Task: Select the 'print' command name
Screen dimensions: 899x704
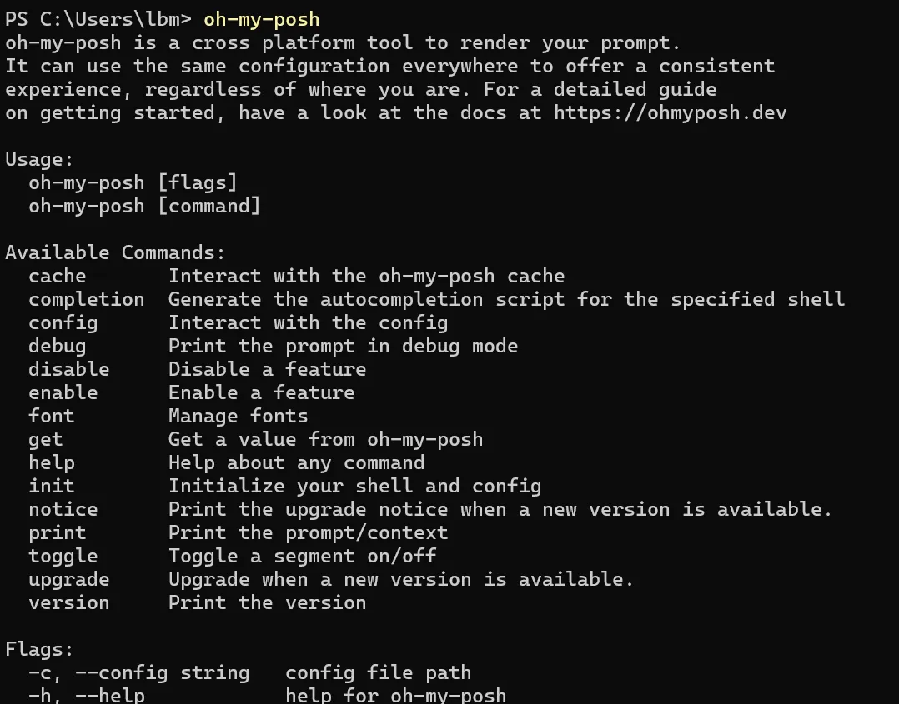Action: point(58,532)
